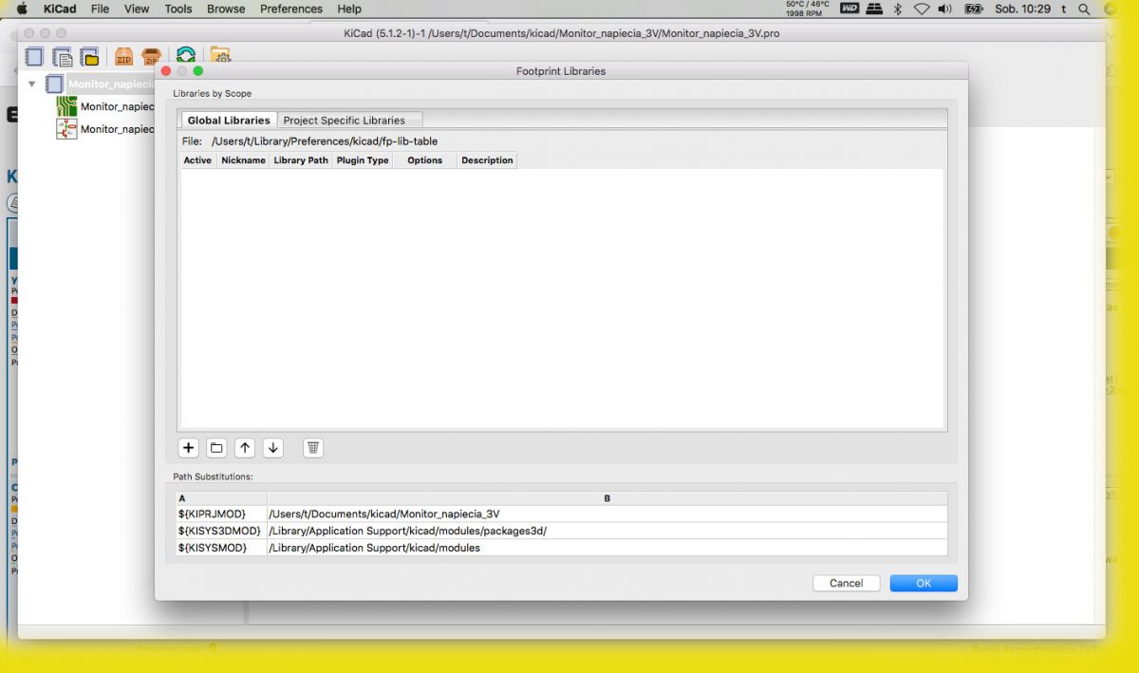1139x673 pixels.
Task: Open the Preferences menu
Action: pos(291,9)
